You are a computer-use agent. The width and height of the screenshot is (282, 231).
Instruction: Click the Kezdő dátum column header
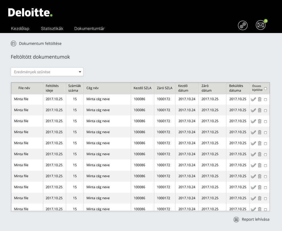183,88
